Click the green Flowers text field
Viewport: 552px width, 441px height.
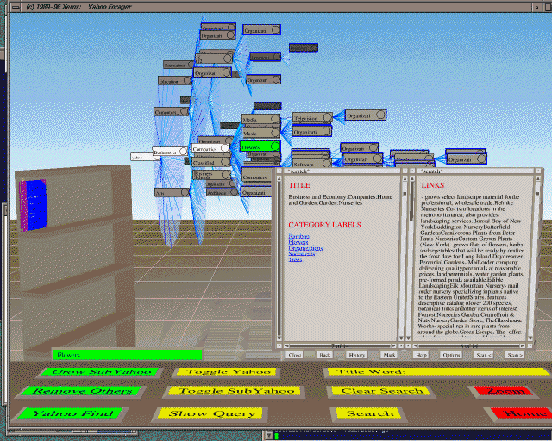[x=128, y=355]
